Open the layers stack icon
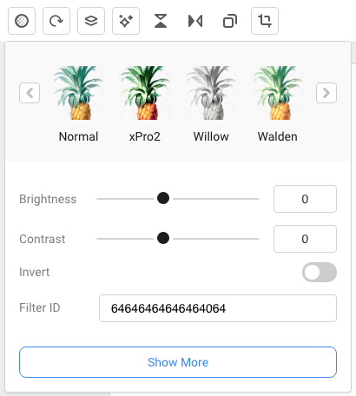 [91, 21]
